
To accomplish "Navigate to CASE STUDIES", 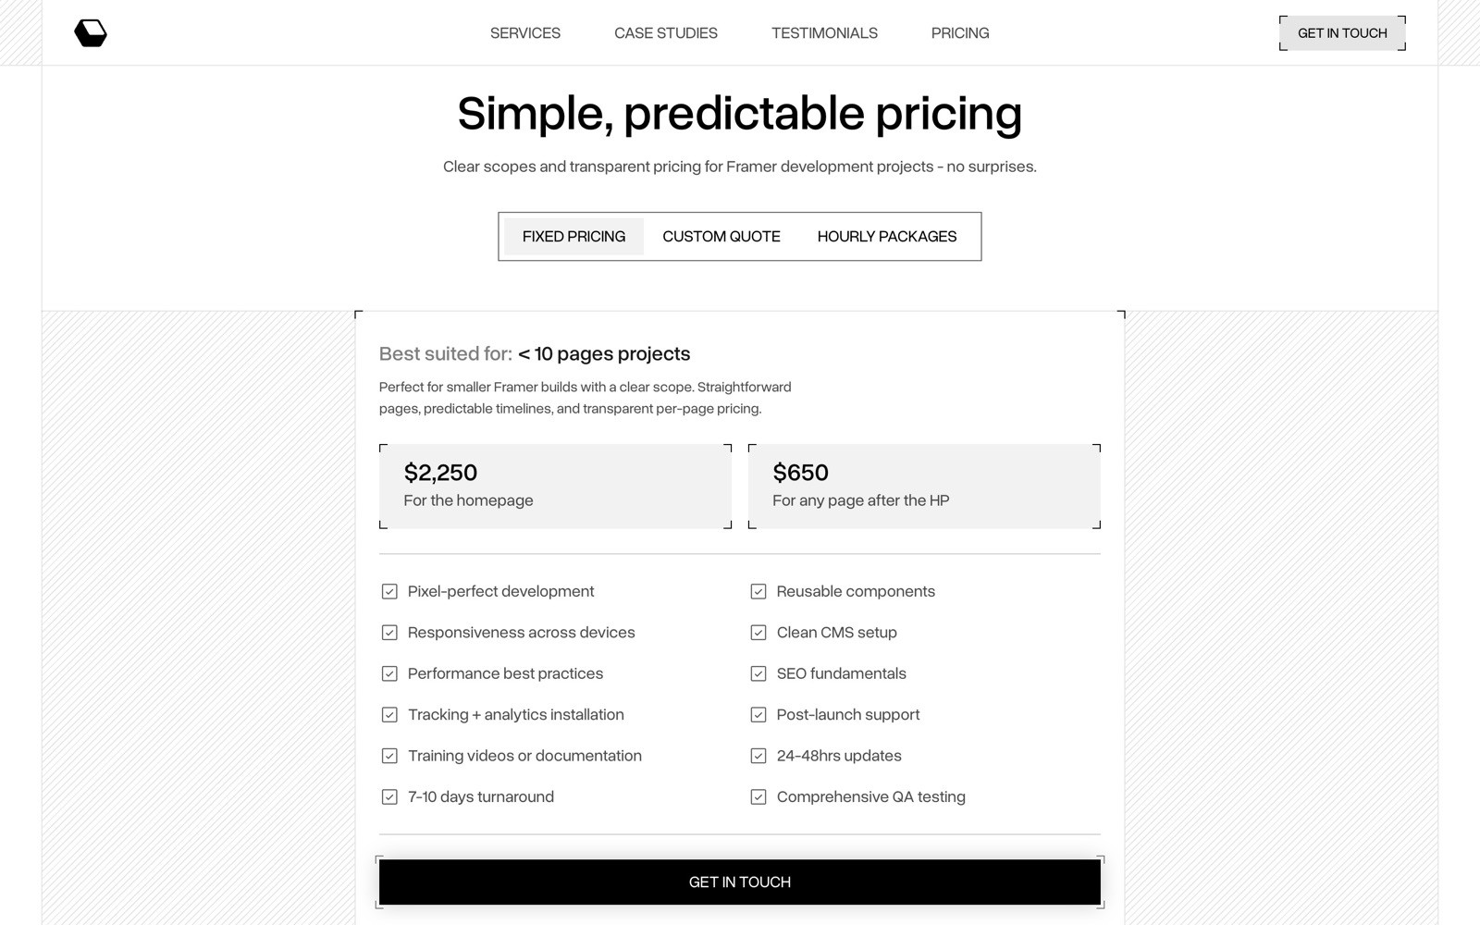I will pyautogui.click(x=665, y=32).
